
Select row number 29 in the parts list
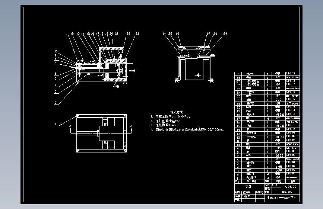pyautogui.click(x=238, y=74)
